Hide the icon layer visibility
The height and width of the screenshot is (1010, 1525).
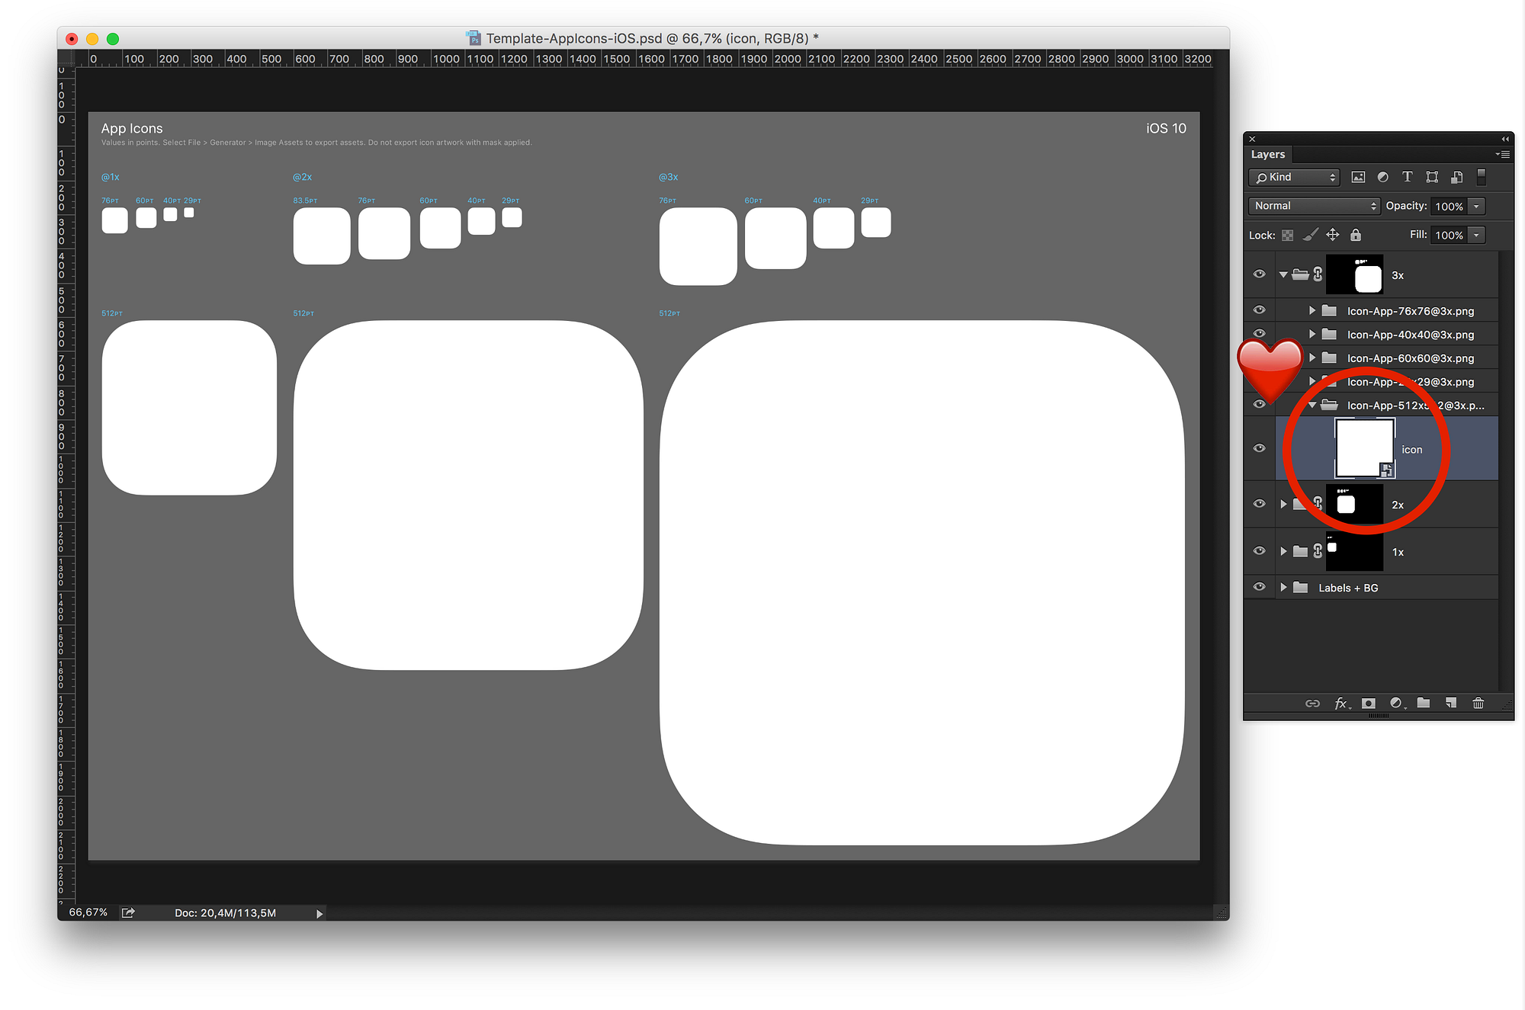[1260, 448]
